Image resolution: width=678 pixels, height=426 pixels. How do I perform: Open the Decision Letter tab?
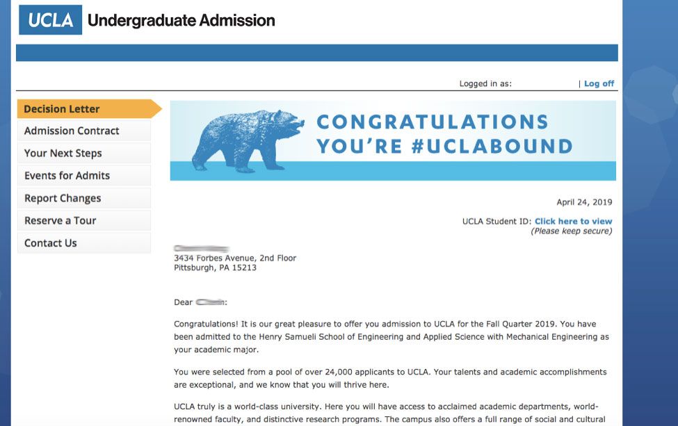[62, 109]
